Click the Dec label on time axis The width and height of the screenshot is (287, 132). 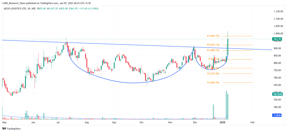(x=195, y=122)
